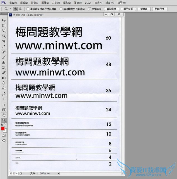Select the Type tool
177x179 pixels.
point(4,99)
